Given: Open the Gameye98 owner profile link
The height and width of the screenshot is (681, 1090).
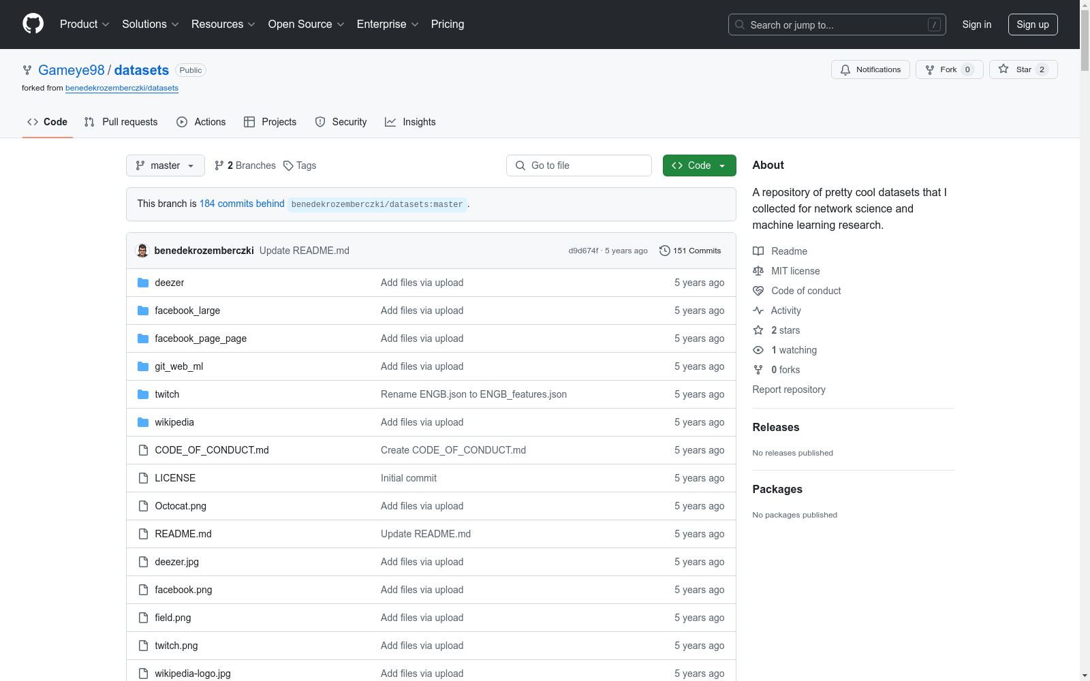Looking at the screenshot, I should pos(72,70).
